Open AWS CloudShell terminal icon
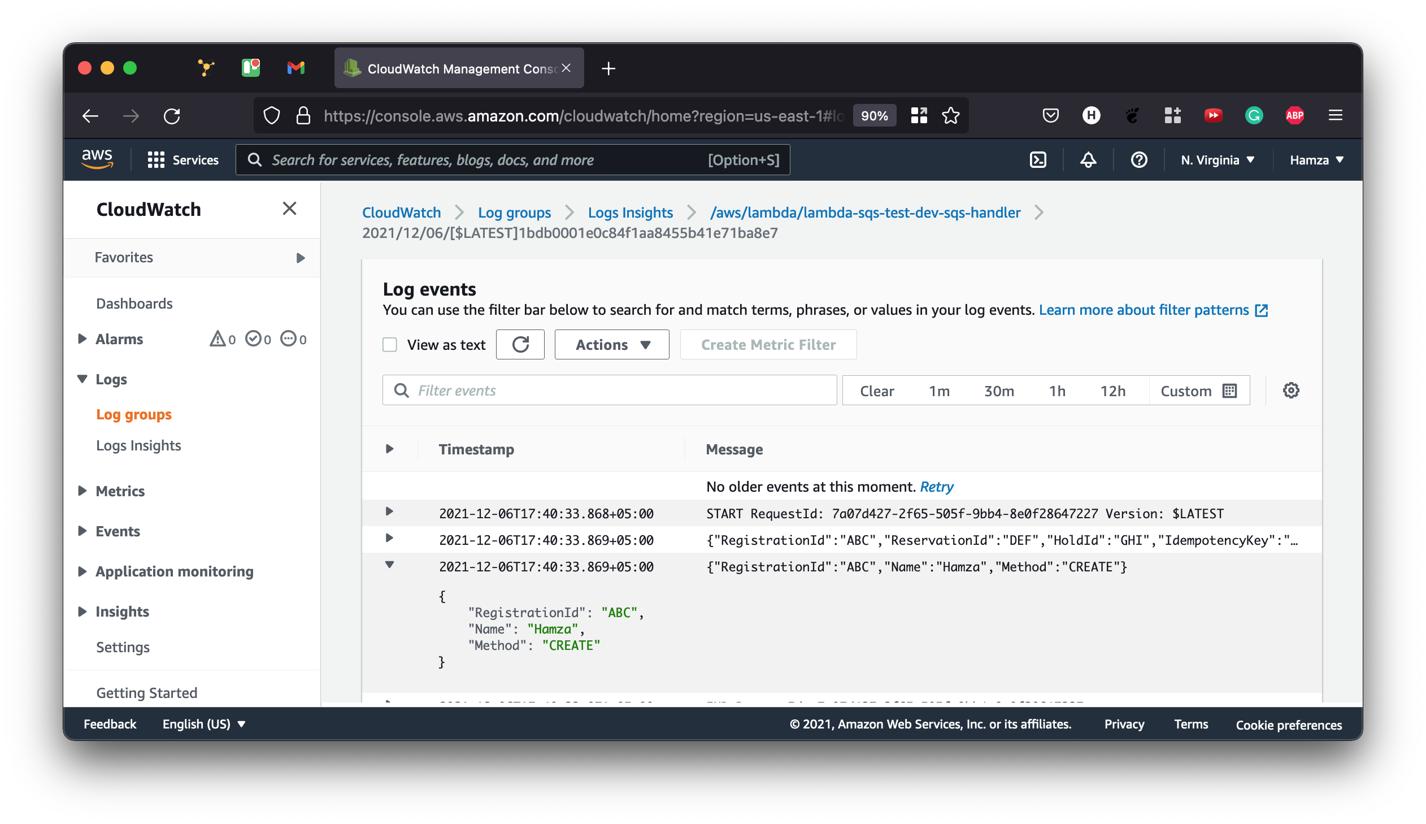This screenshot has height=824, width=1426. (1038, 160)
